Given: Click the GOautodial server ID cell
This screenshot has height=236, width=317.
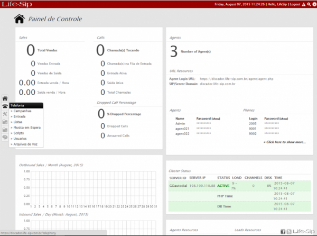Looking at the screenshot, I should point(178,186).
